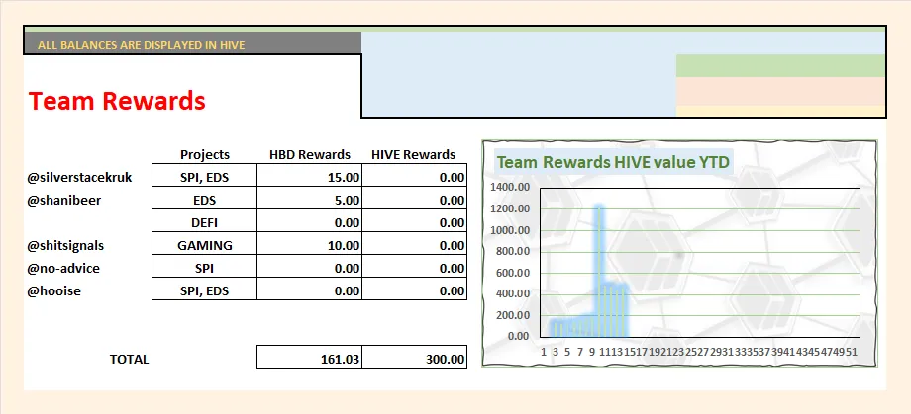Click the 'EDS' project cell for @shanibeer
This screenshot has width=911, height=414.
point(205,198)
